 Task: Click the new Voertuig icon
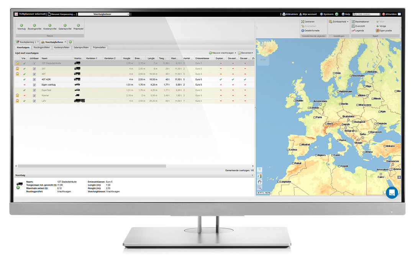coord(21,25)
